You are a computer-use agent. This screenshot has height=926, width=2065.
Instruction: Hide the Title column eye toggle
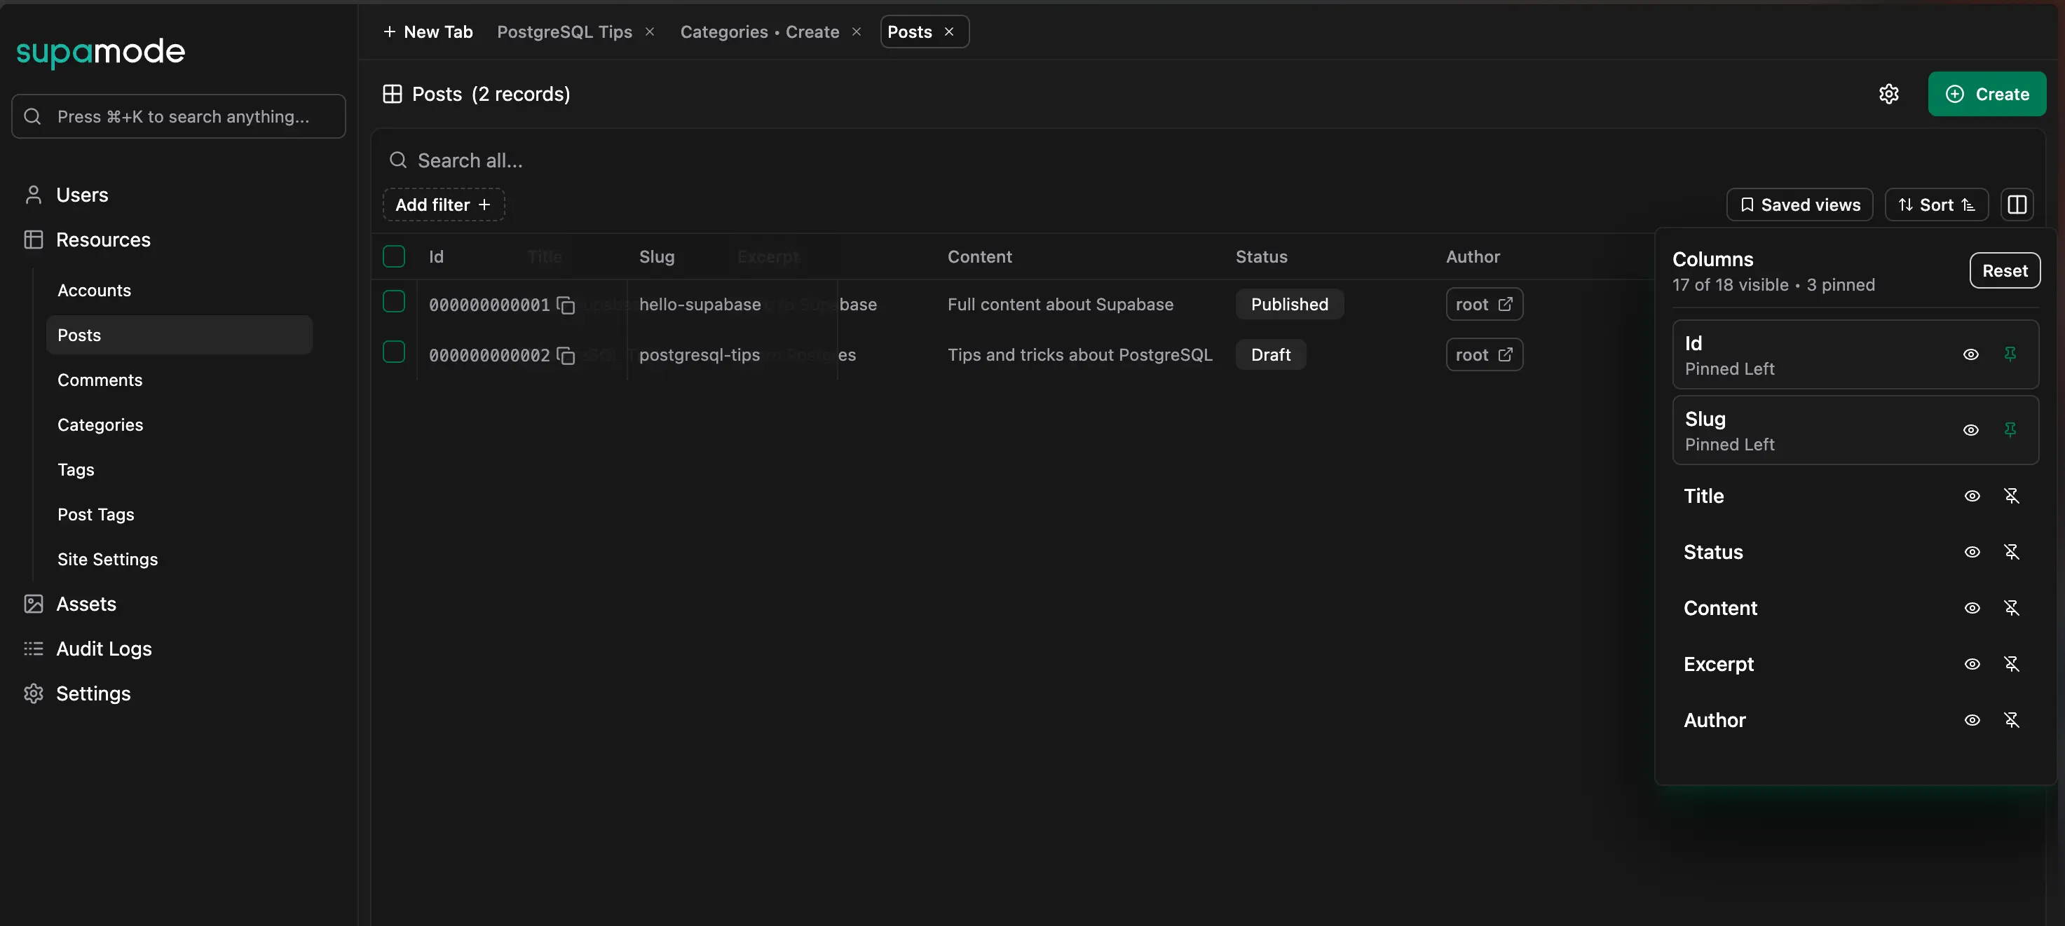click(1972, 496)
